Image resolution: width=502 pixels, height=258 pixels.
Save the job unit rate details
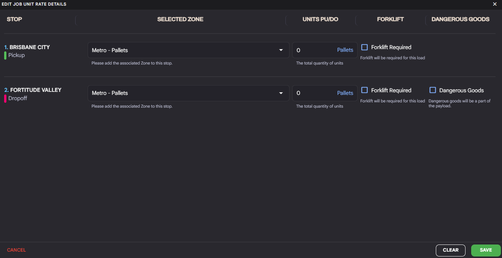pos(486,250)
